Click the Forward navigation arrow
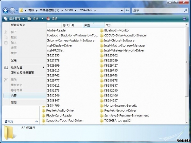 (x=12, y=10)
